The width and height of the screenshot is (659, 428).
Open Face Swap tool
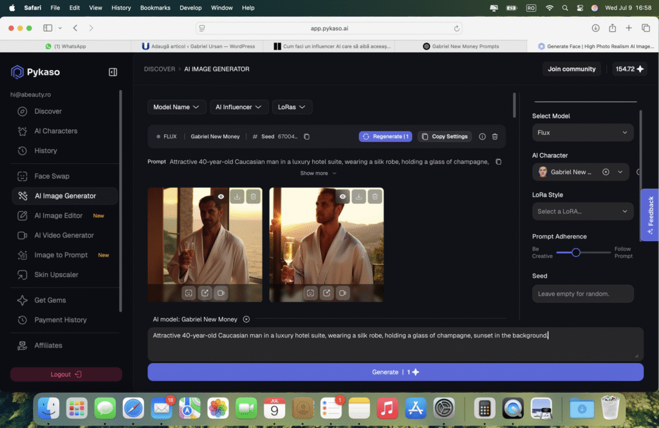coord(51,176)
